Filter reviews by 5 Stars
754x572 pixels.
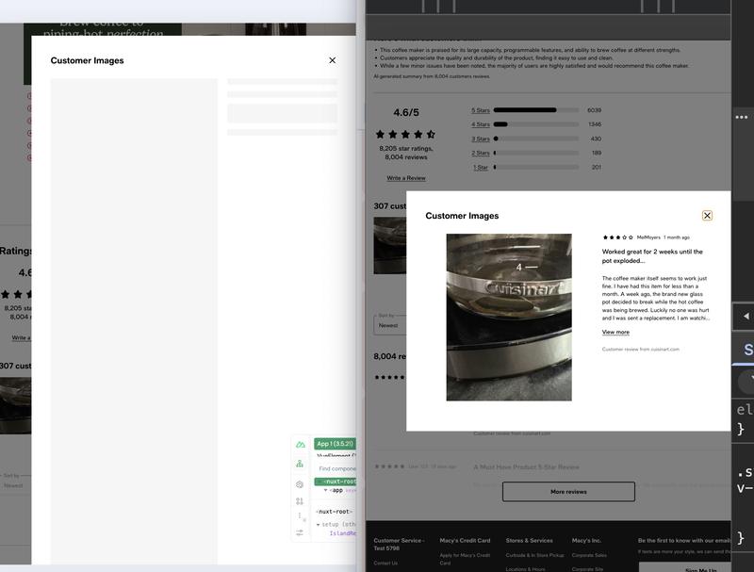[x=481, y=110]
